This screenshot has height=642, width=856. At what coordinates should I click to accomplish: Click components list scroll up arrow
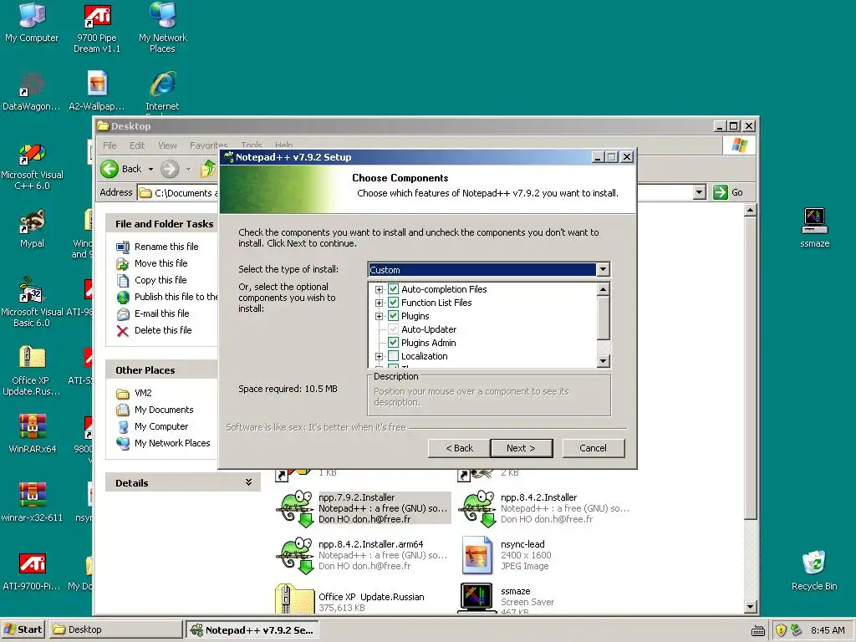pos(603,288)
